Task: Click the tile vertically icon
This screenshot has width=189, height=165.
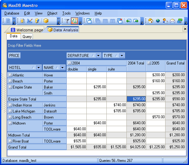Action: pos(112,21)
